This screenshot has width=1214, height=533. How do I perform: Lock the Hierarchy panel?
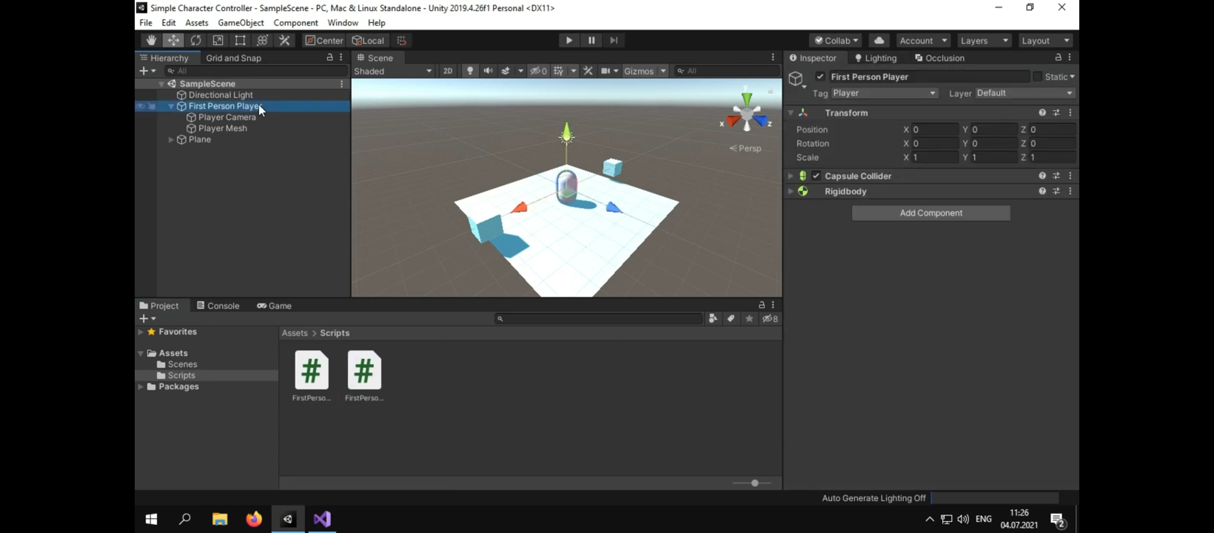330,57
